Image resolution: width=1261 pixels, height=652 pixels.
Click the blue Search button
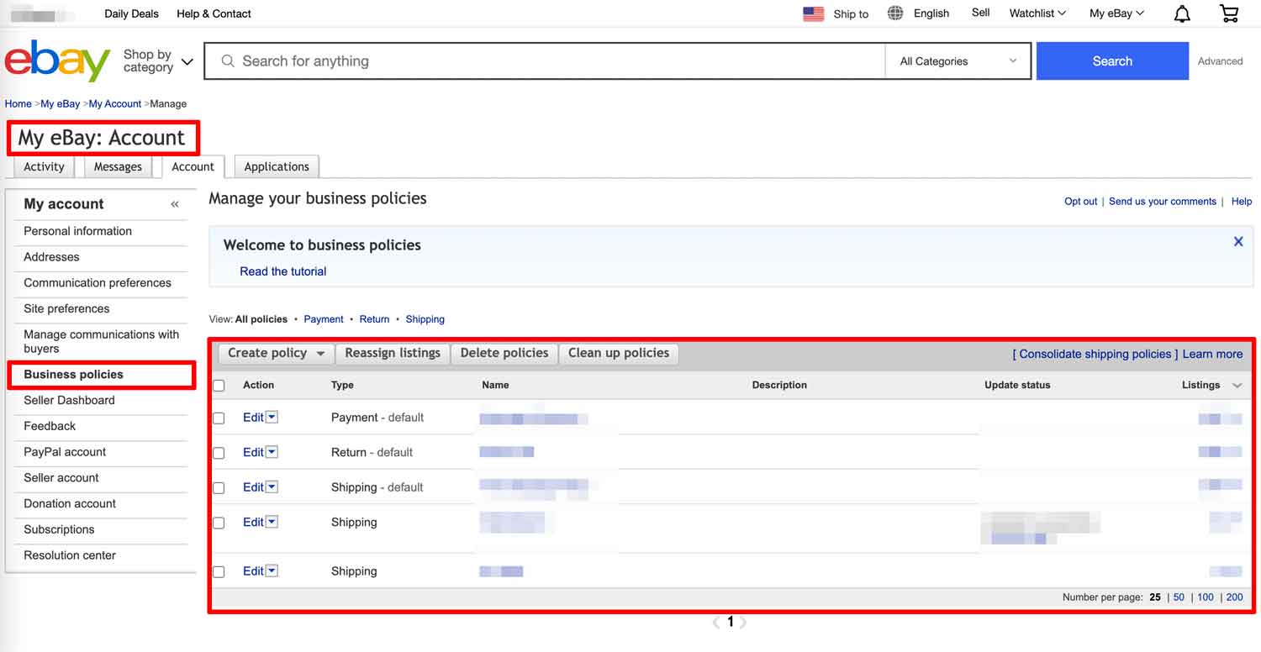click(1112, 61)
